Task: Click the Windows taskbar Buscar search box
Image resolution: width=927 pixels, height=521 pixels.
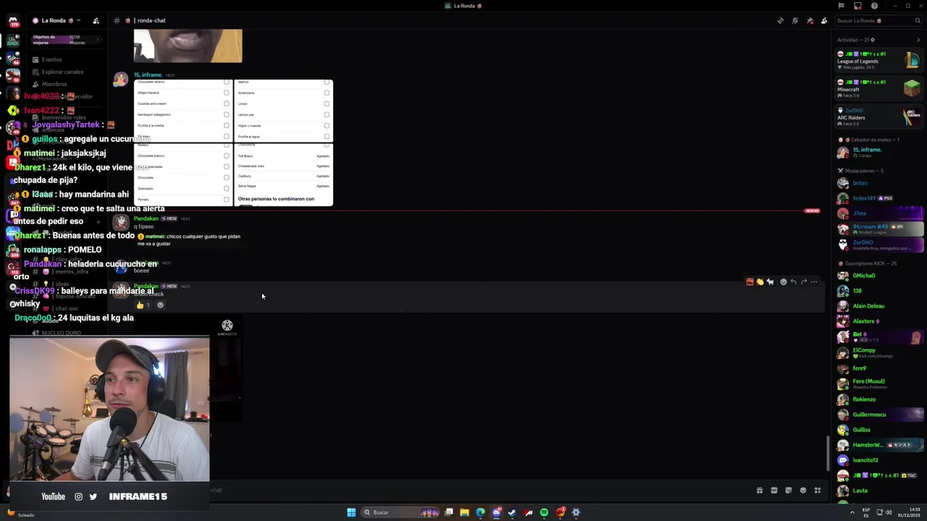Action: point(400,512)
